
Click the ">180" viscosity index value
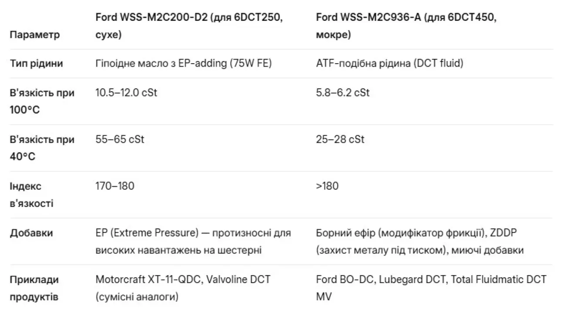tap(327, 186)
